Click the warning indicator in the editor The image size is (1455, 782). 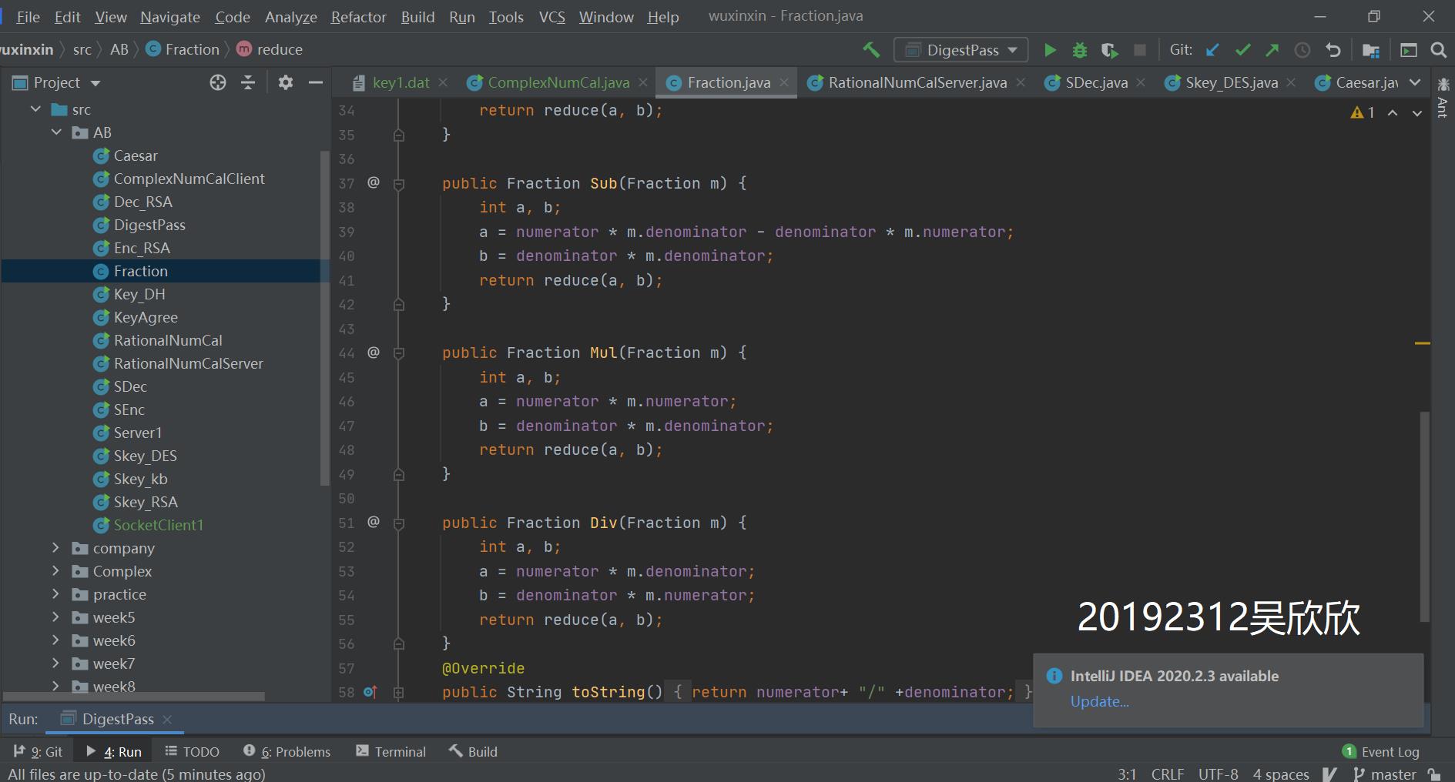(x=1363, y=112)
